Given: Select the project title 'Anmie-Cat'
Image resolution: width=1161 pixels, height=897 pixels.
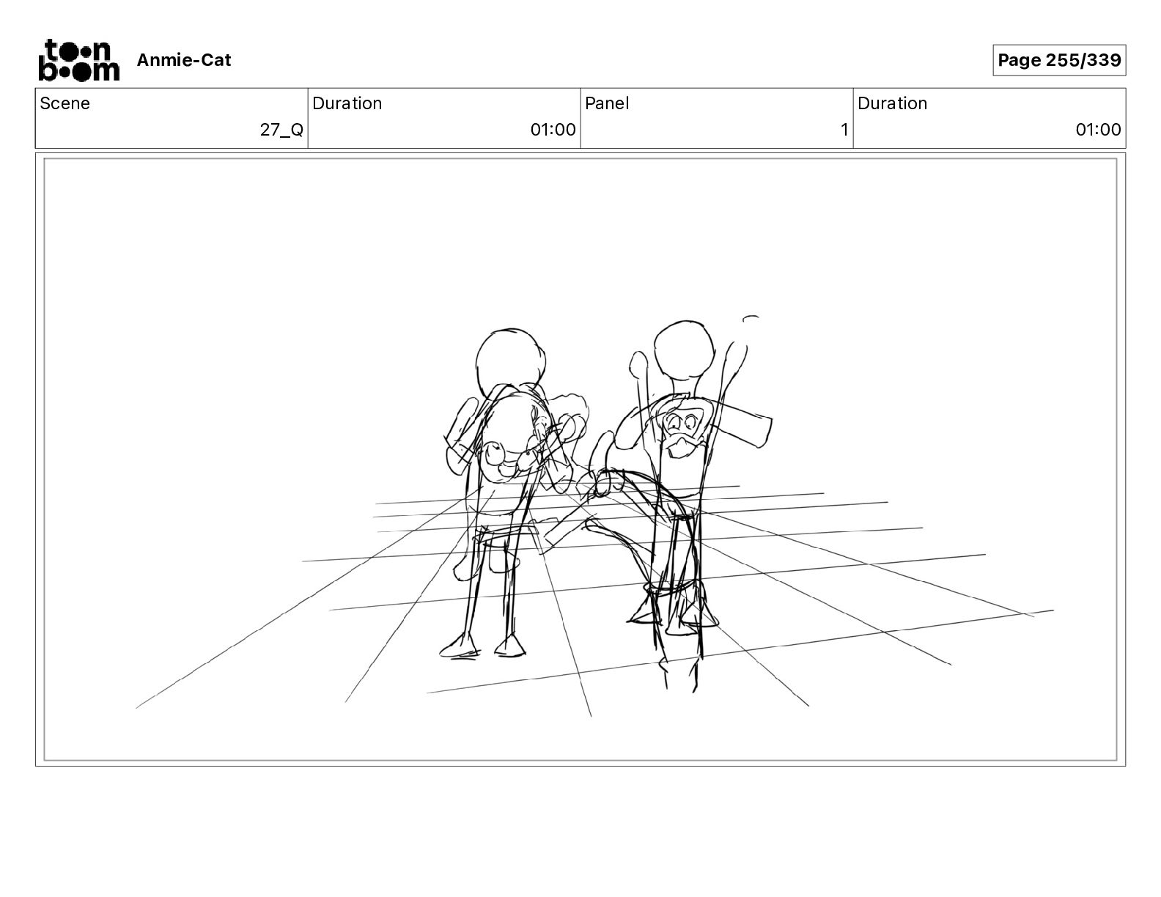Looking at the screenshot, I should pyautogui.click(x=184, y=60).
